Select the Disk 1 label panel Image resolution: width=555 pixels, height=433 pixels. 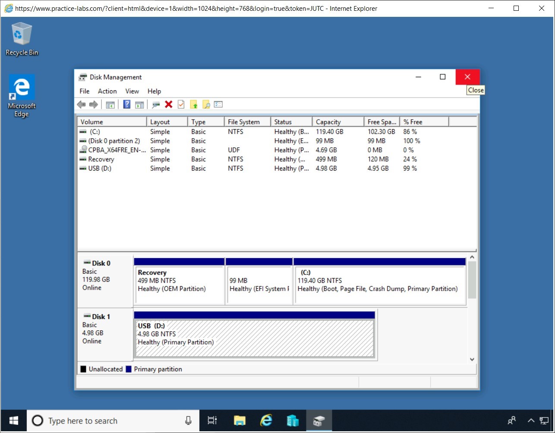[x=105, y=334]
